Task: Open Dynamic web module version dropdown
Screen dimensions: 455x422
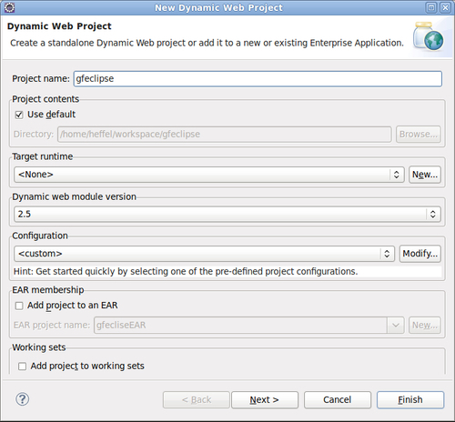Action: 227,214
